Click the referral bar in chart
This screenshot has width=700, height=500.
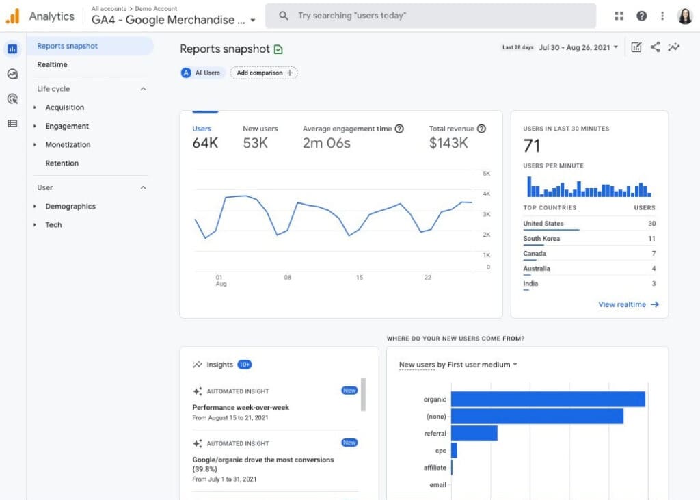pyautogui.click(x=474, y=433)
